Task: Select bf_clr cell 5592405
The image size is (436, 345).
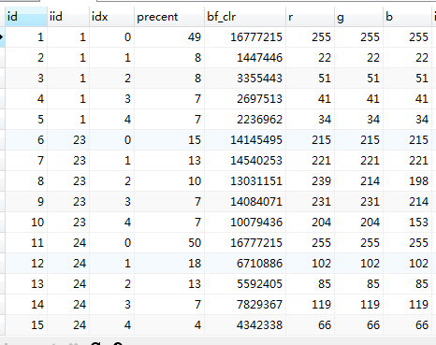Action: (245, 284)
